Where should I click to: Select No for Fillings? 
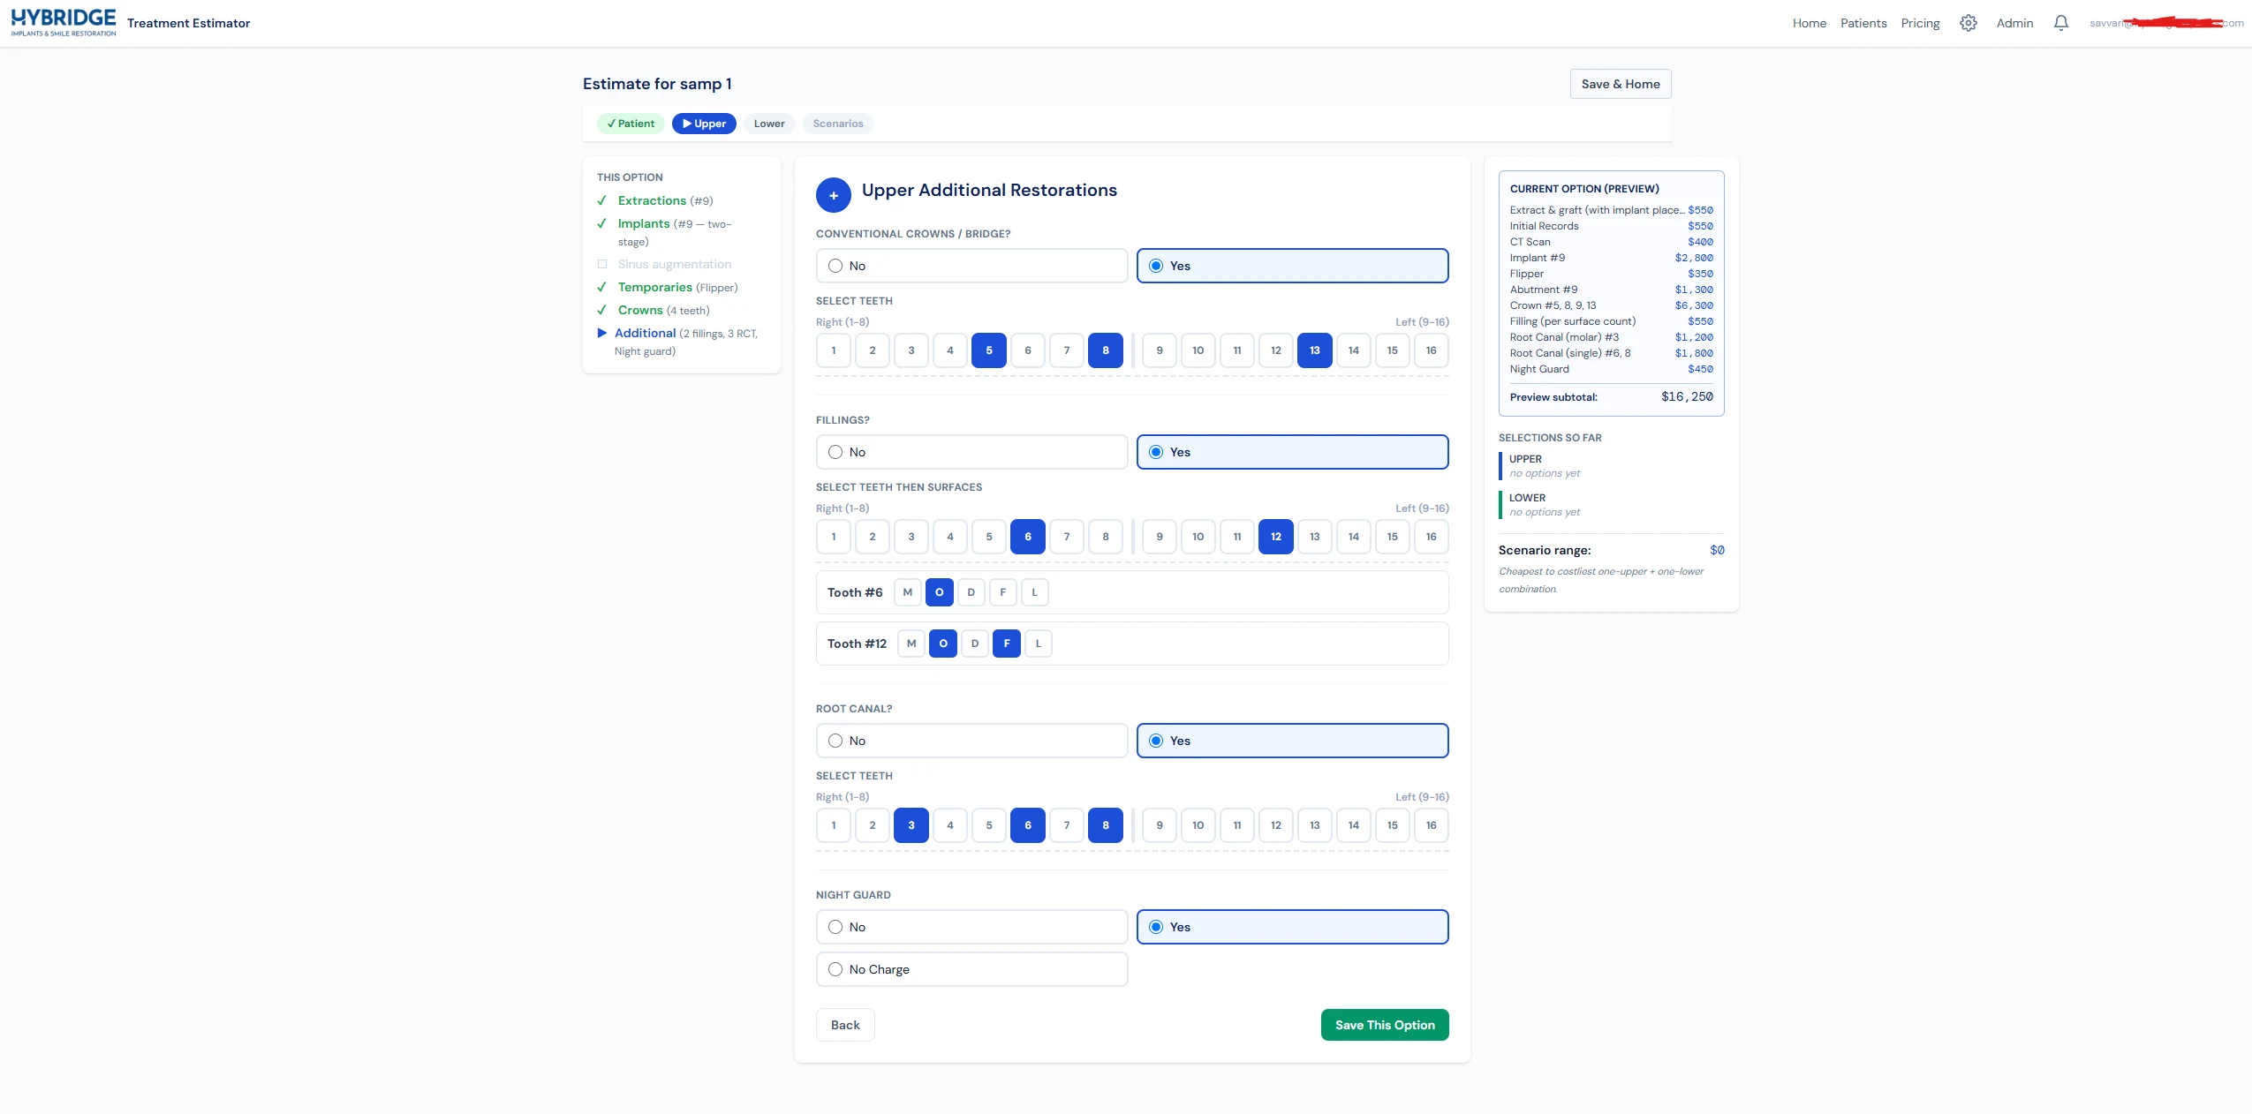coord(971,452)
